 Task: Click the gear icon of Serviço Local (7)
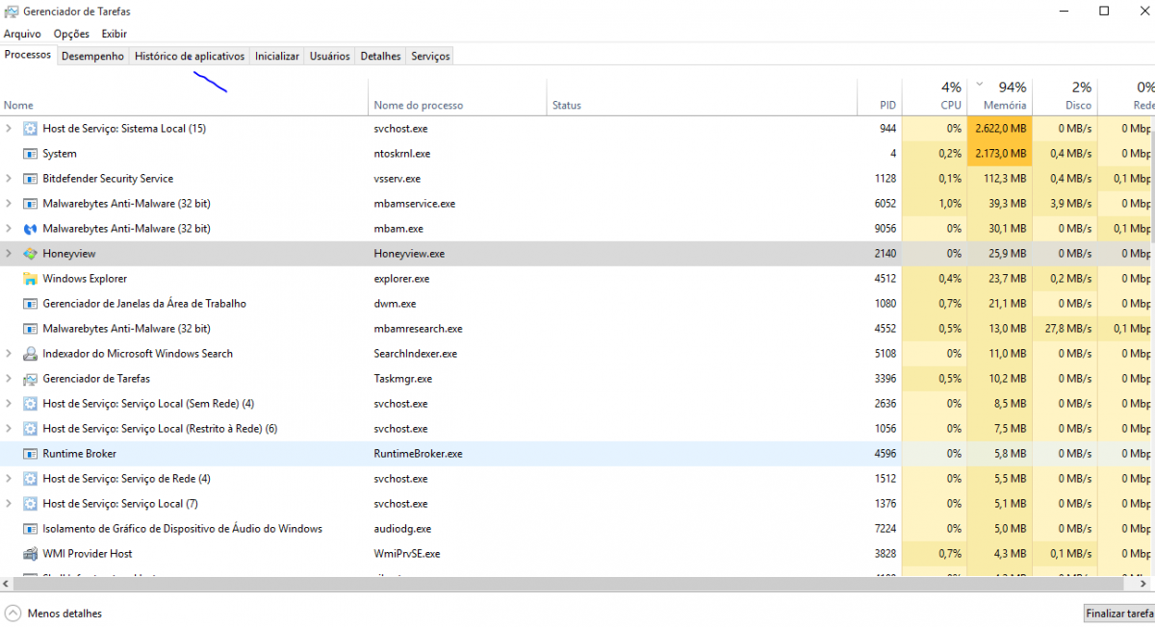click(30, 504)
